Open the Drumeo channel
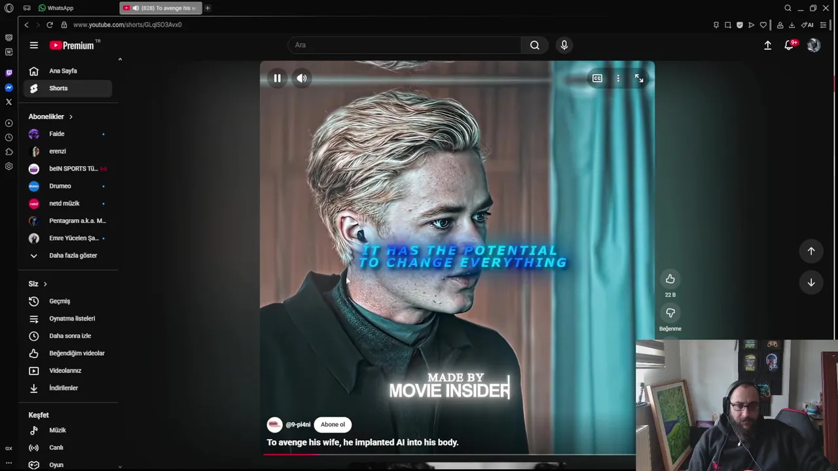Screen dimensions: 838x471 point(68,186)
